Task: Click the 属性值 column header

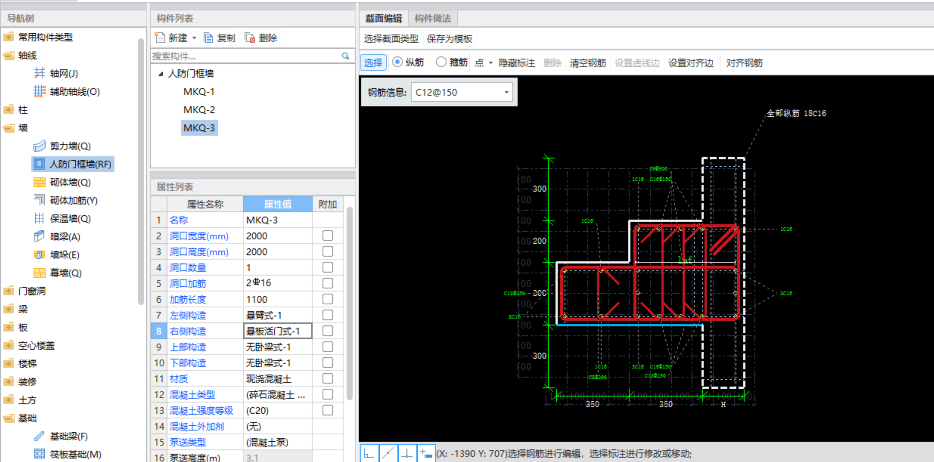Action: point(278,204)
